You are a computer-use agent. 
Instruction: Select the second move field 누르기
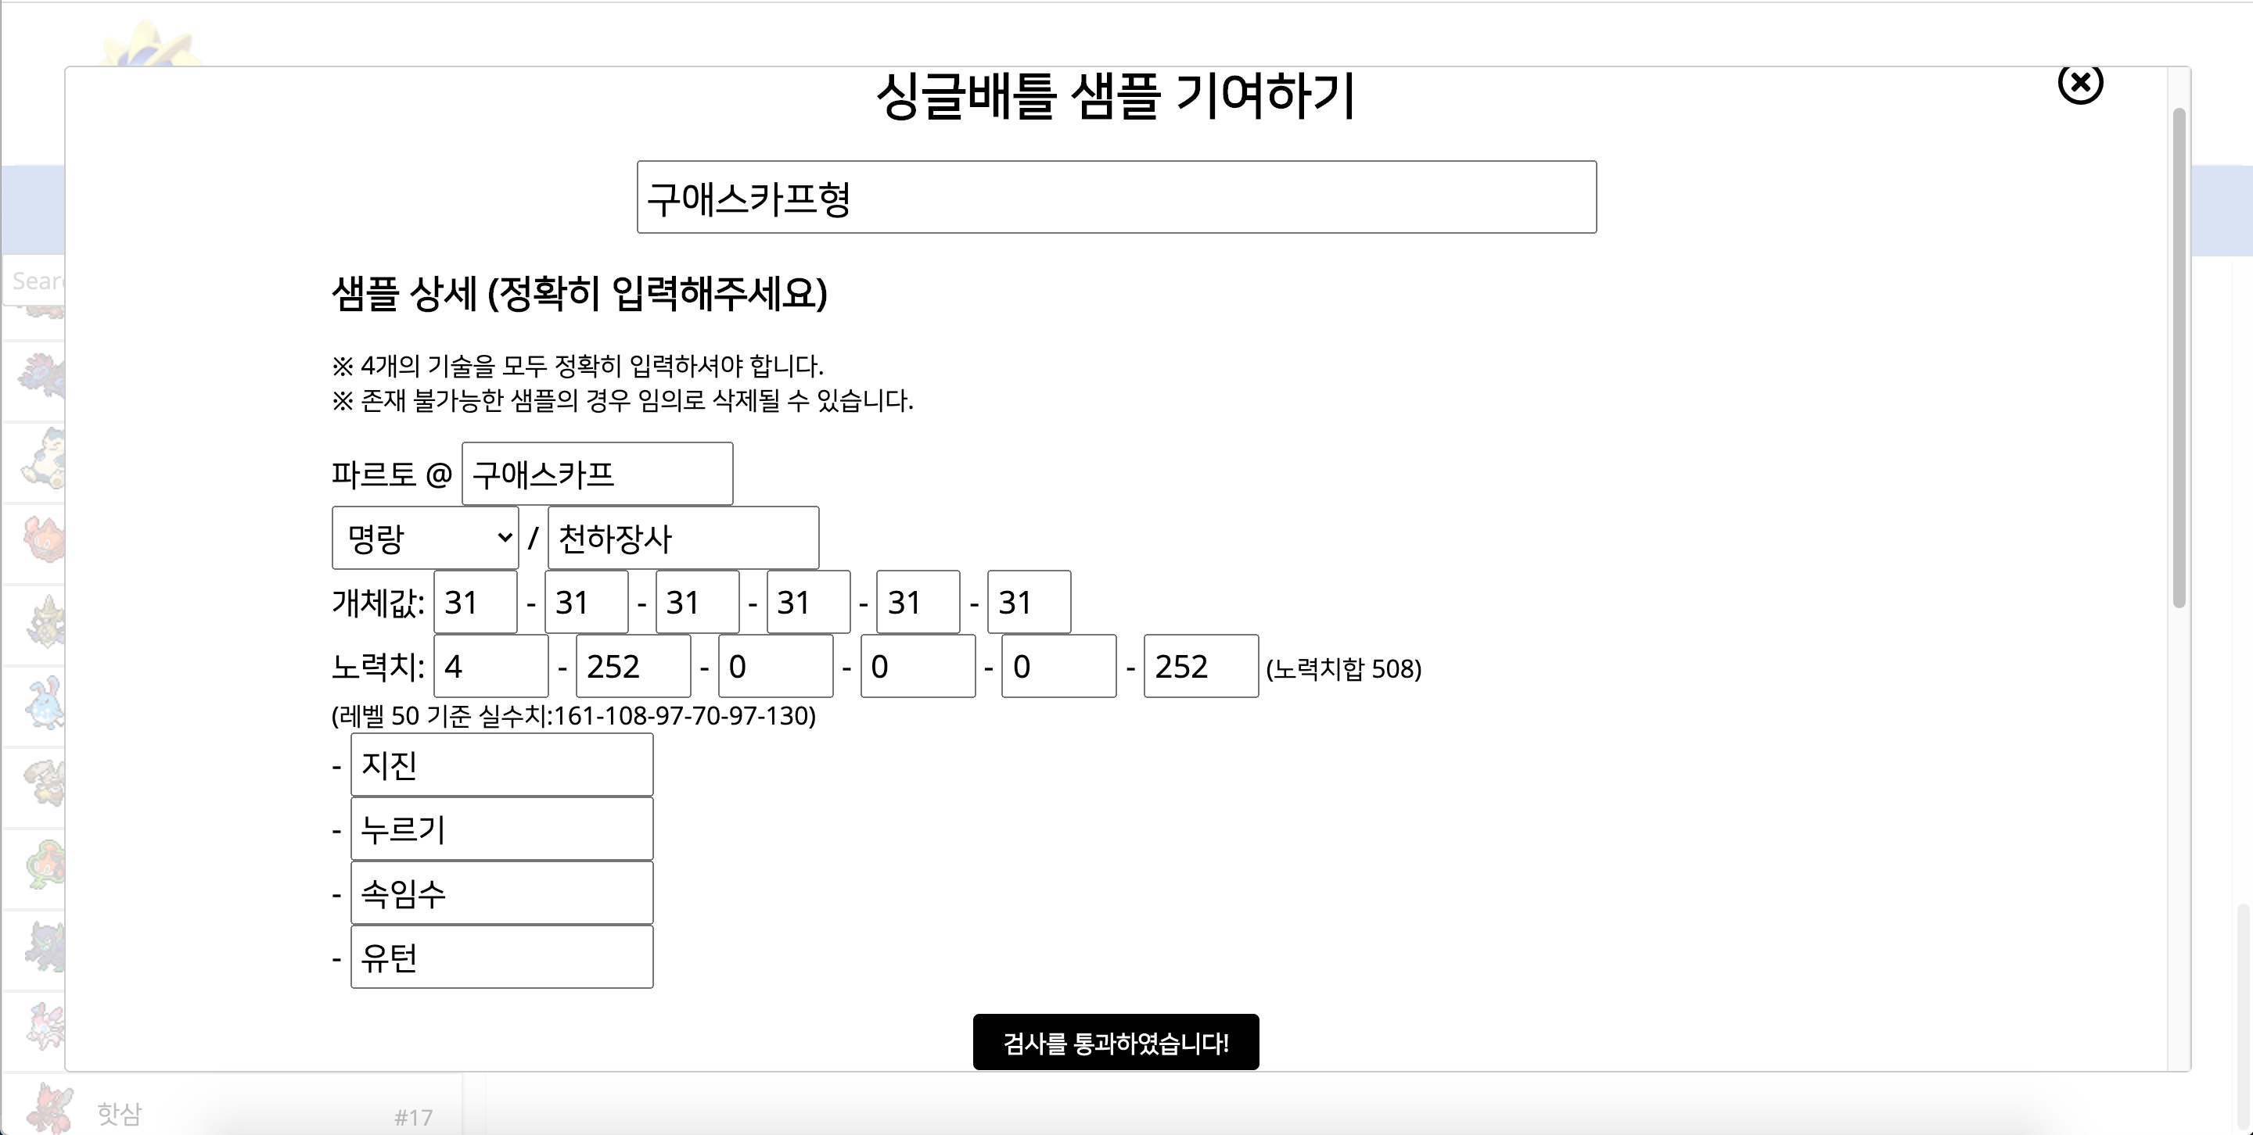(x=501, y=829)
